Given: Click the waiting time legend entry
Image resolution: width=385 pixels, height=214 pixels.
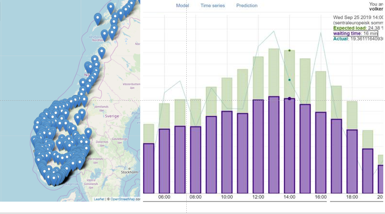Looking at the screenshot, I should (355, 33).
